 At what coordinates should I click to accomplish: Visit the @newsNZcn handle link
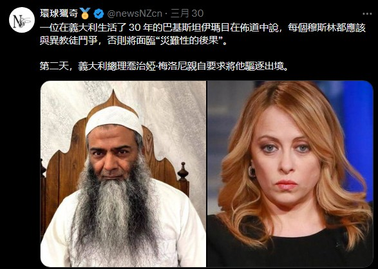(135, 13)
